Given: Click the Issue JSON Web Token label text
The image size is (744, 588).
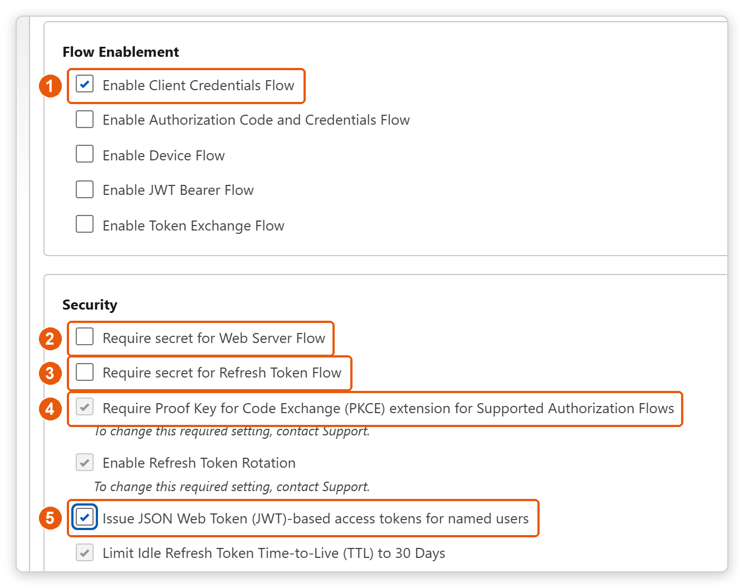Looking at the screenshot, I should 316,518.
